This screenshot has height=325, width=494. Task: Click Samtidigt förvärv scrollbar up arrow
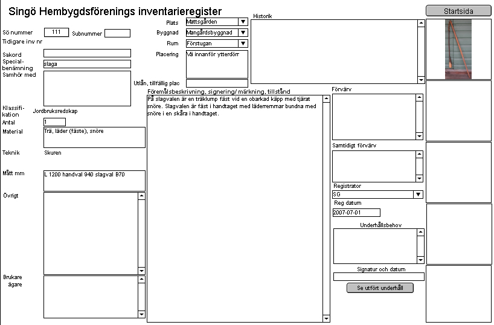419,154
